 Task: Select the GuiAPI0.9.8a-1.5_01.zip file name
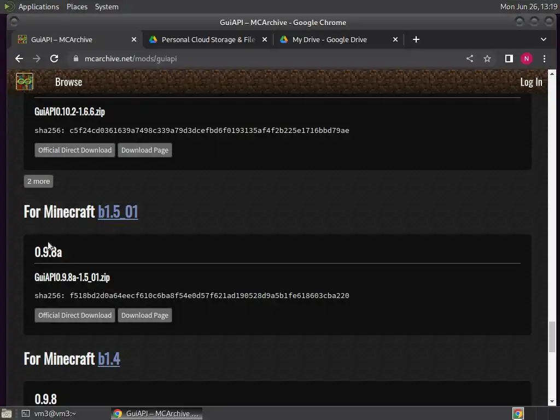[x=72, y=277]
